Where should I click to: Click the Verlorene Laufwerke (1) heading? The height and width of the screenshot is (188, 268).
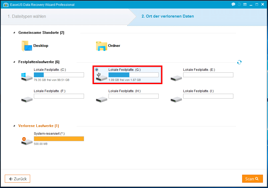coord(39,126)
